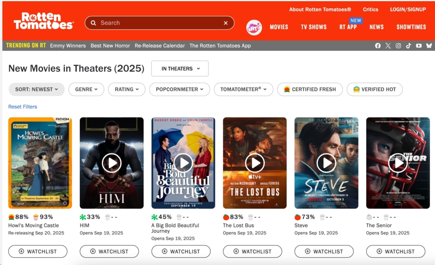
Task: Add Howl's Moving Castle to Watchlist
Action: pyautogui.click(x=38, y=251)
